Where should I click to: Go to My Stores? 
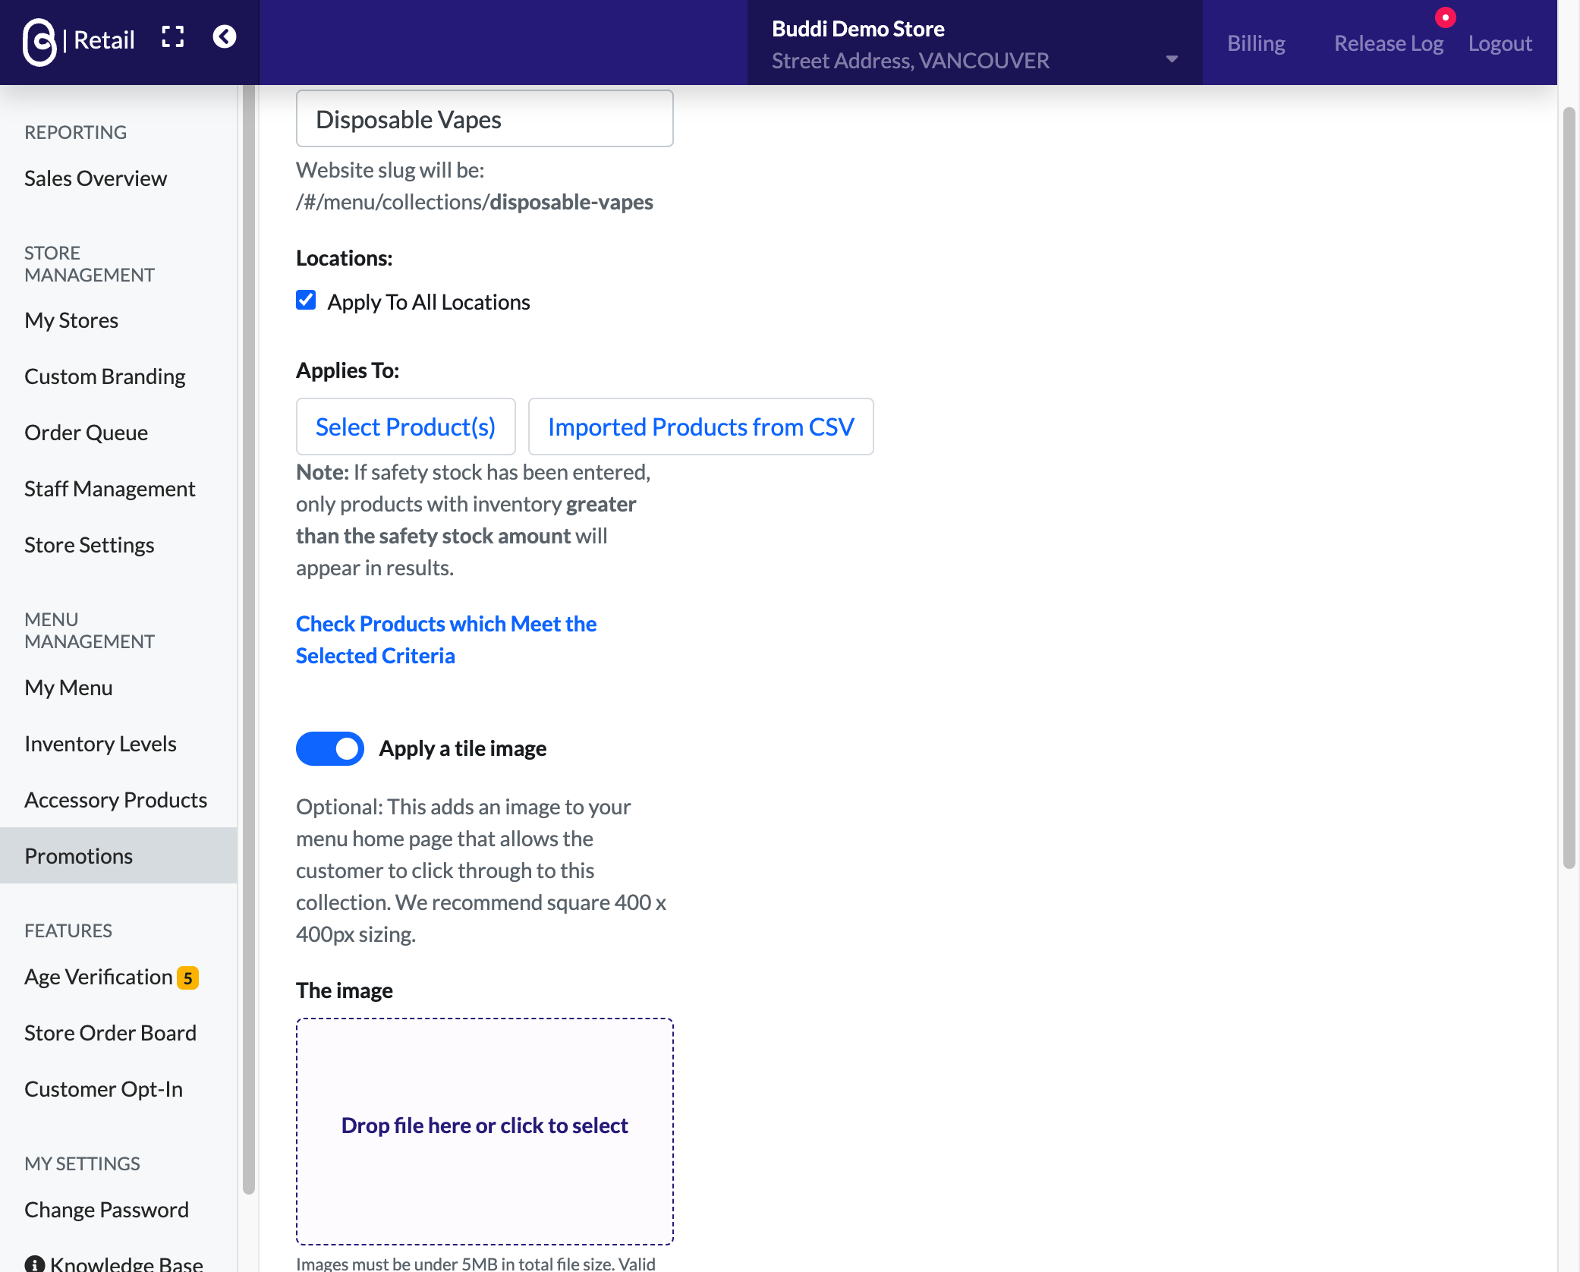pos(71,320)
